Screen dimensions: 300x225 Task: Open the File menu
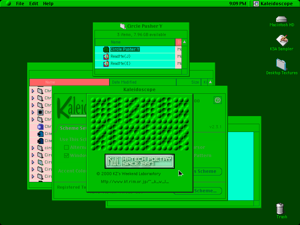(x=20, y=4)
